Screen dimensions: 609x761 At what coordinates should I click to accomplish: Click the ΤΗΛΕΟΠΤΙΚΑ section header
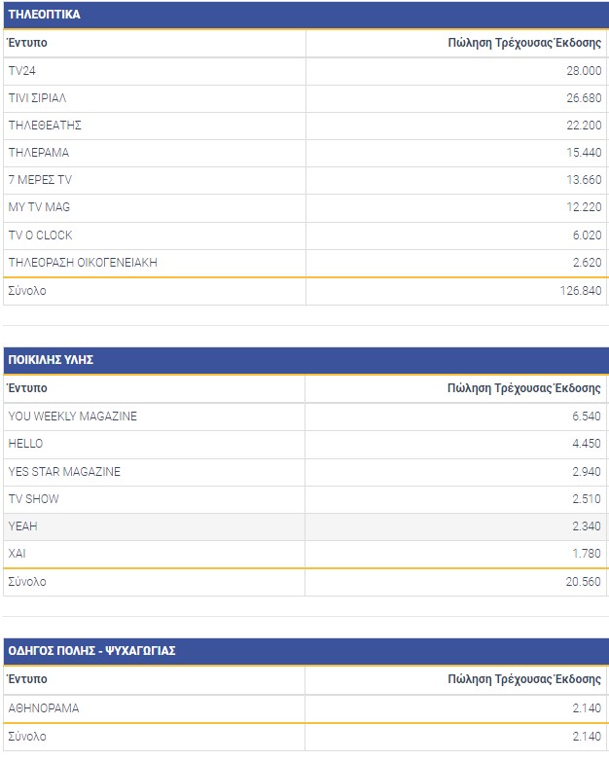[45, 15]
